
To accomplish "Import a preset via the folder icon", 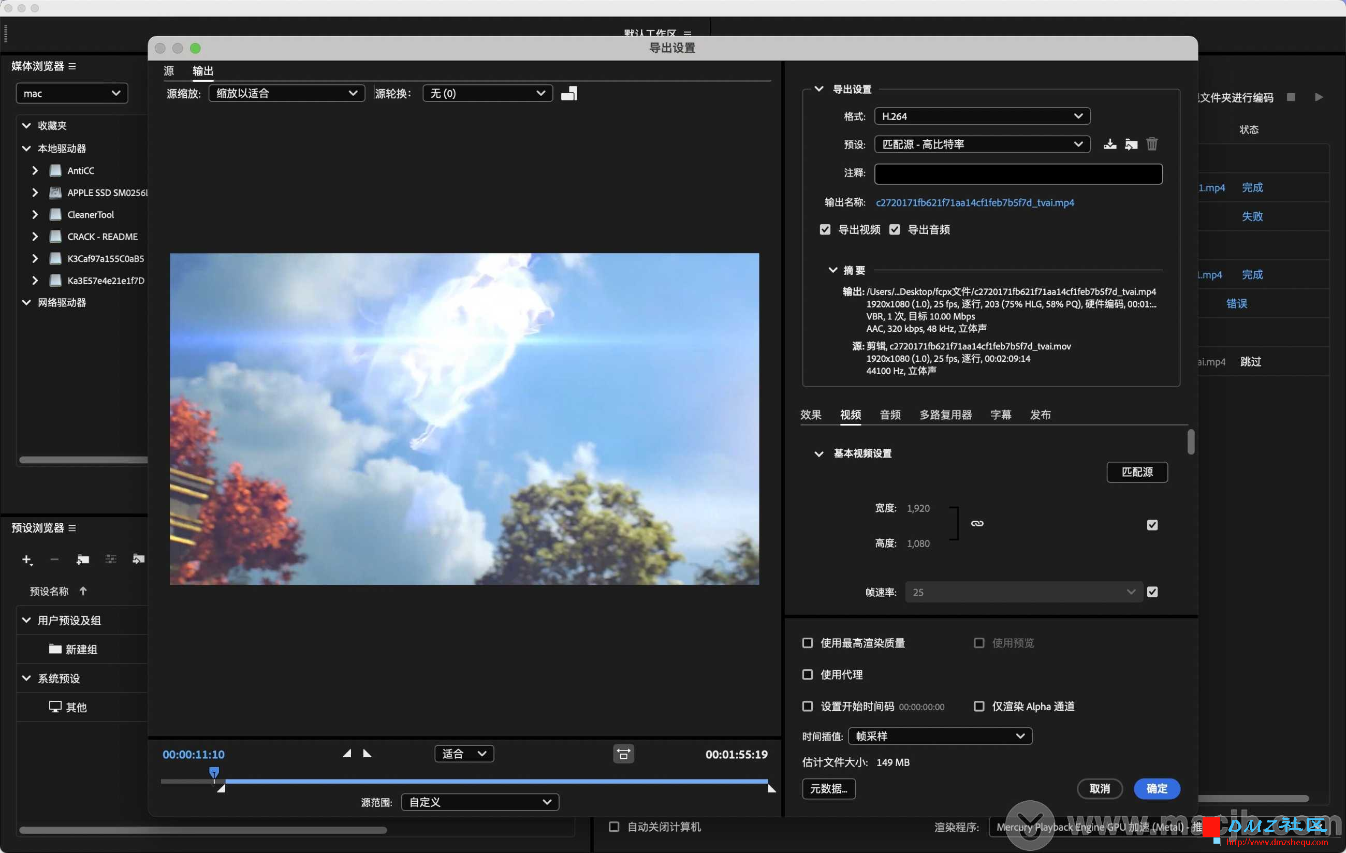I will pos(1131,144).
